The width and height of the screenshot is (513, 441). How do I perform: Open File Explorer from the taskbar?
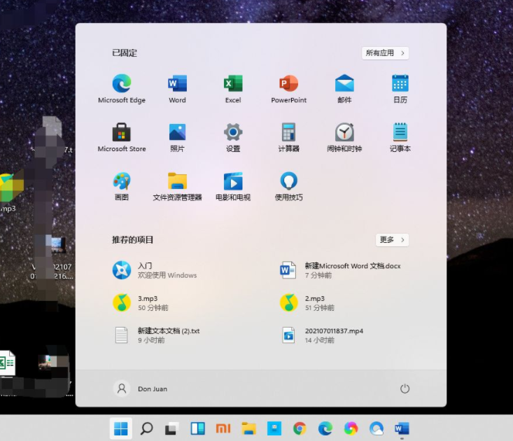pos(248,428)
